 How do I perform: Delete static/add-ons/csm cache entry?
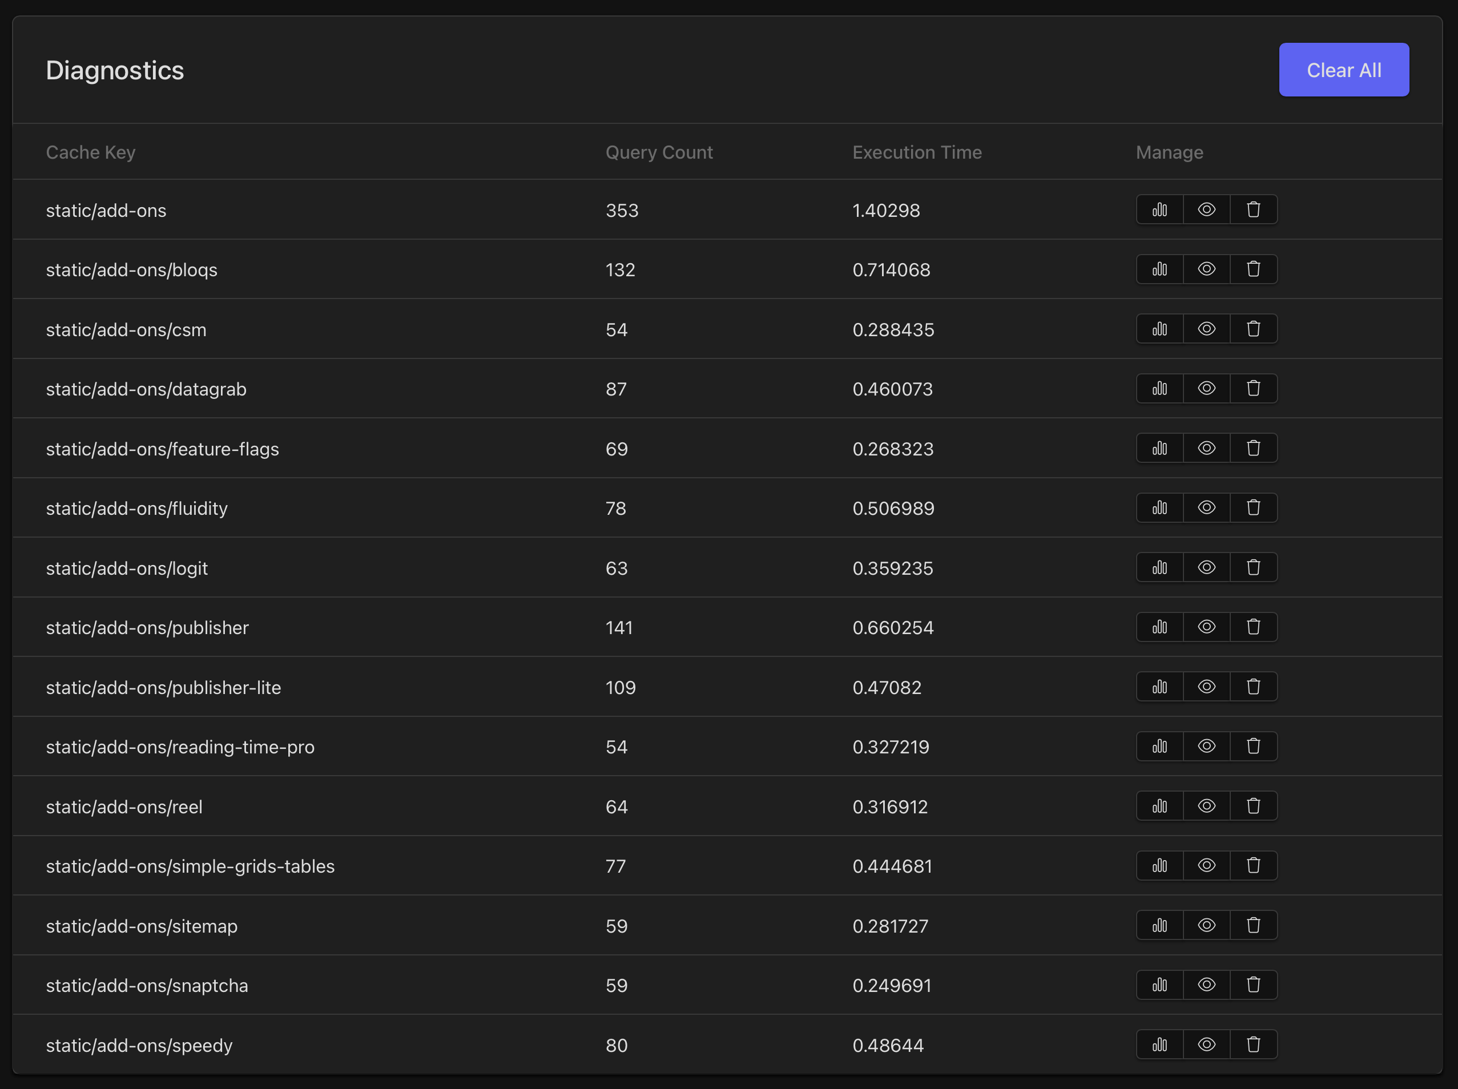point(1253,329)
